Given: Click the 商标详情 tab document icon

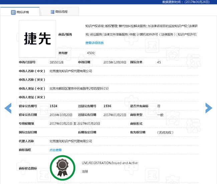Looking at the screenshot, I should (x=13, y=12).
